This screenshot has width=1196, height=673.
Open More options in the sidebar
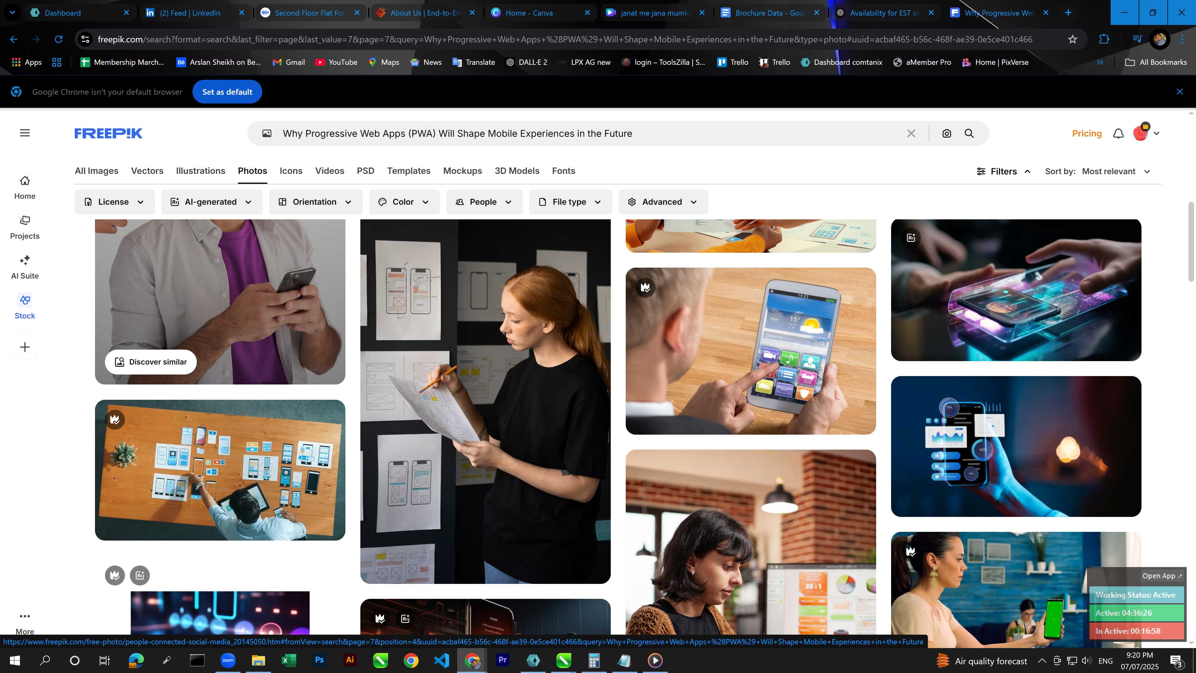coord(25,623)
